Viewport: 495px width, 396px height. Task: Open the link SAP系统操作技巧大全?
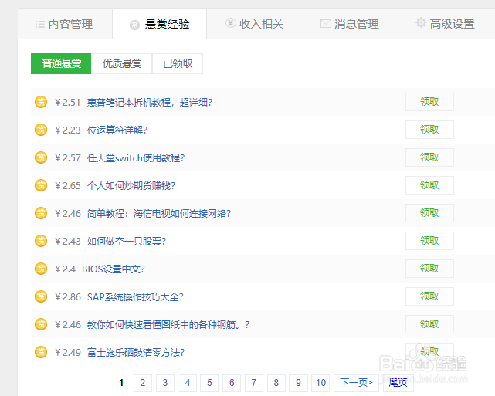pos(135,296)
